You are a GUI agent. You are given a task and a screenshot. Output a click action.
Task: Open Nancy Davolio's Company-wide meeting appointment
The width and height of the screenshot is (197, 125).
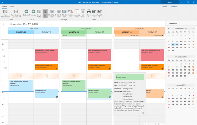(x=99, y=67)
